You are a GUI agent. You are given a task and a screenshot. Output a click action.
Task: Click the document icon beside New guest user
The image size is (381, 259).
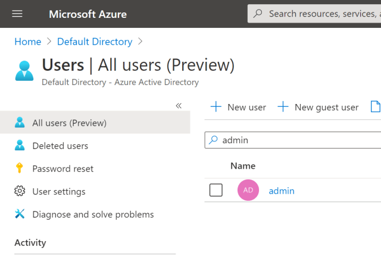pos(375,107)
